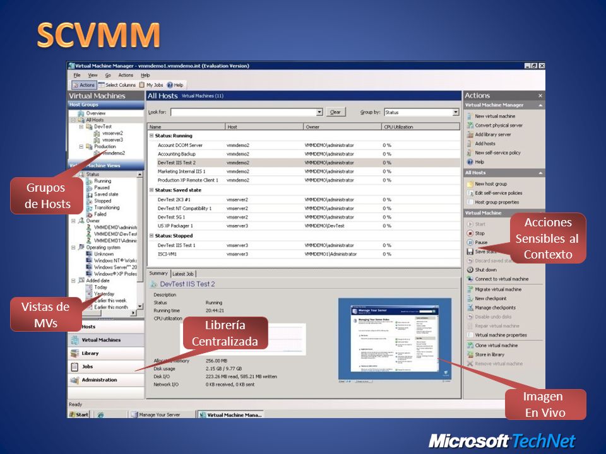Select the Saved state view
This screenshot has width=606, height=454.
coord(106,194)
